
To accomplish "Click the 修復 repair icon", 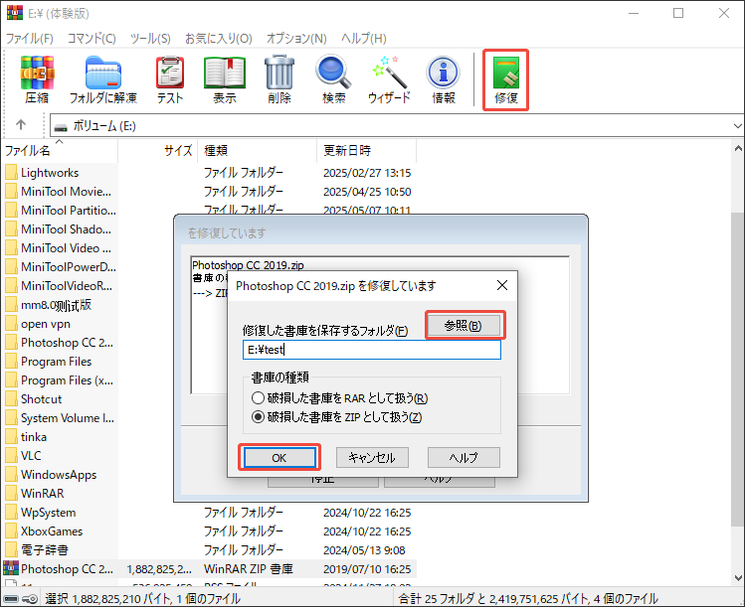I will (506, 73).
